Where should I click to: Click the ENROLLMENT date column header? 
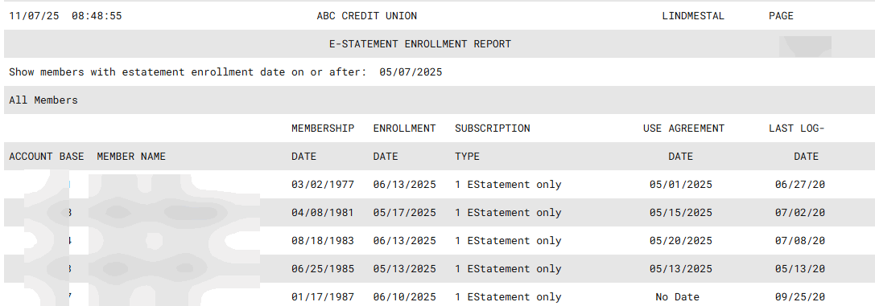click(405, 129)
